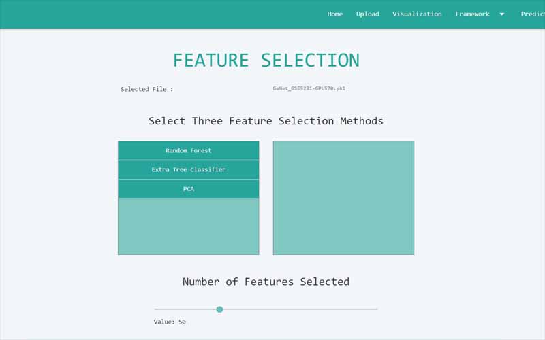
Task: Open the partially visible Predict nav item
Action: point(532,14)
